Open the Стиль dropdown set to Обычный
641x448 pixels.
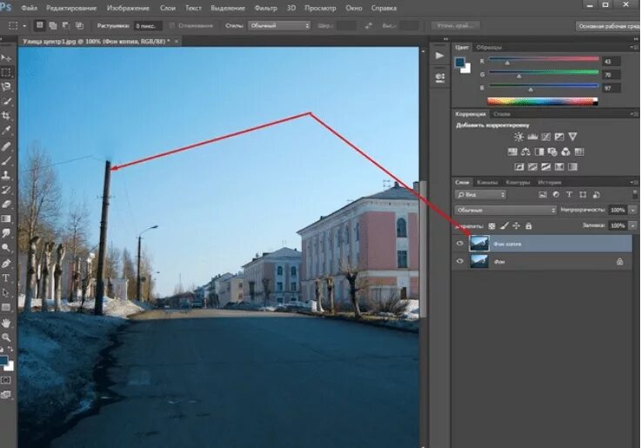(x=279, y=26)
